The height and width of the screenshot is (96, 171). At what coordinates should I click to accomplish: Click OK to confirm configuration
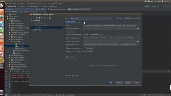(x=111, y=83)
